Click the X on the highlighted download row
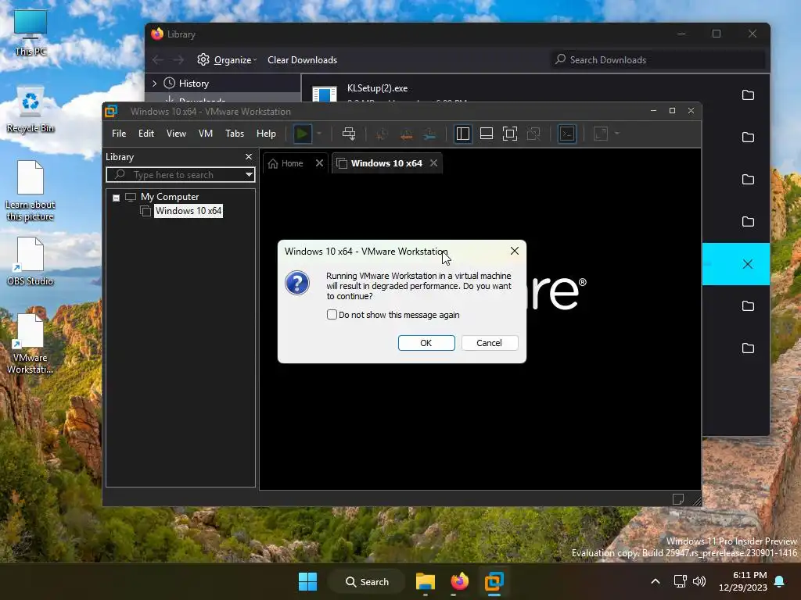Viewport: 801px width, 600px height. (747, 264)
